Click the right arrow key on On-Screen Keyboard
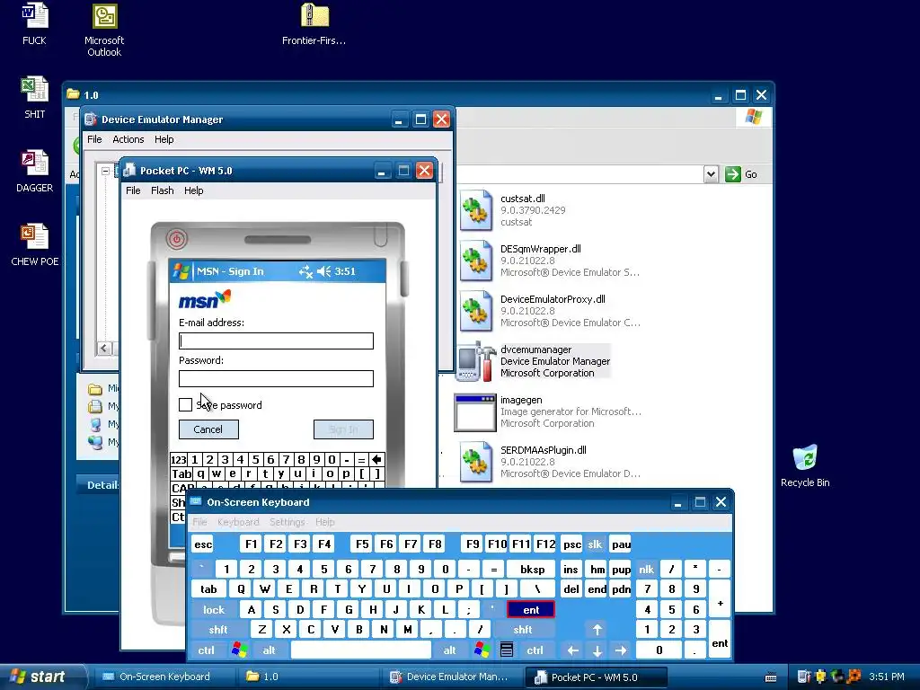 pyautogui.click(x=622, y=650)
